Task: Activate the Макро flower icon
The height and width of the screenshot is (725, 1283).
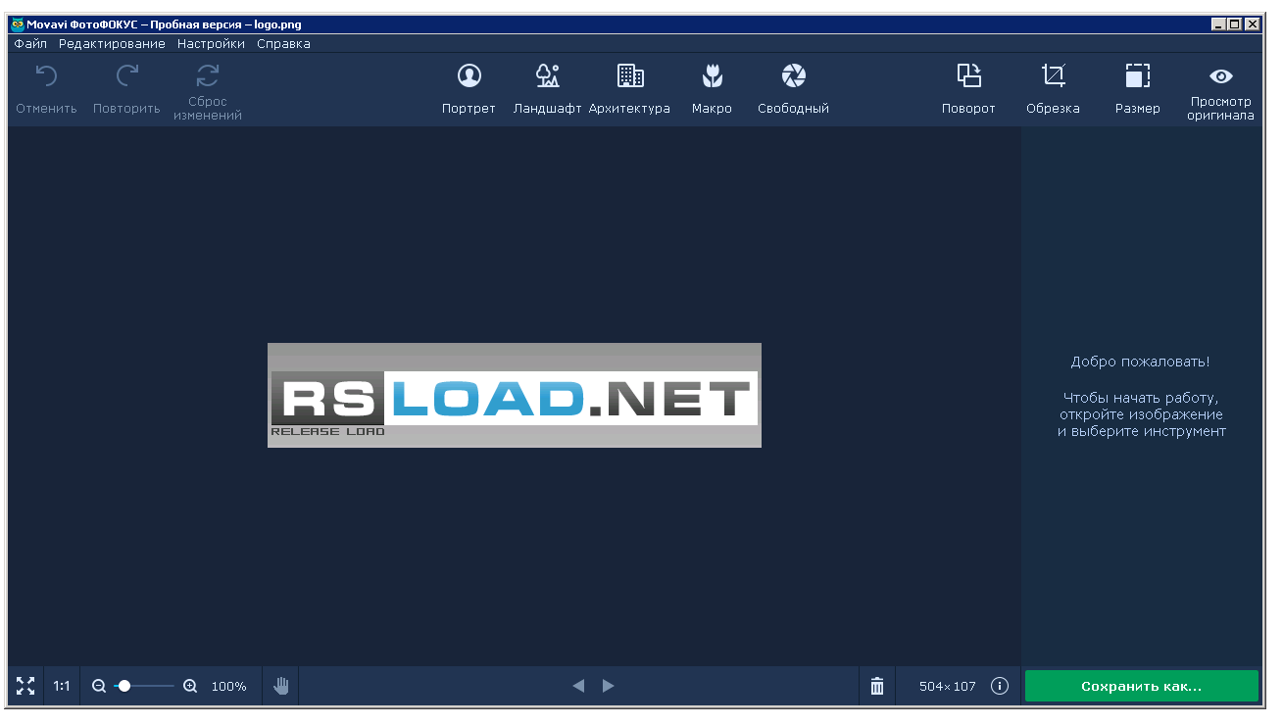Action: click(712, 75)
